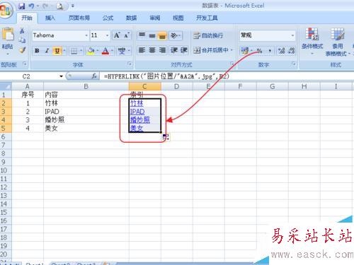Image resolution: width=354 pixels, height=265 pixels.
Task: Toggle italic formatting
Action: pos(47,51)
